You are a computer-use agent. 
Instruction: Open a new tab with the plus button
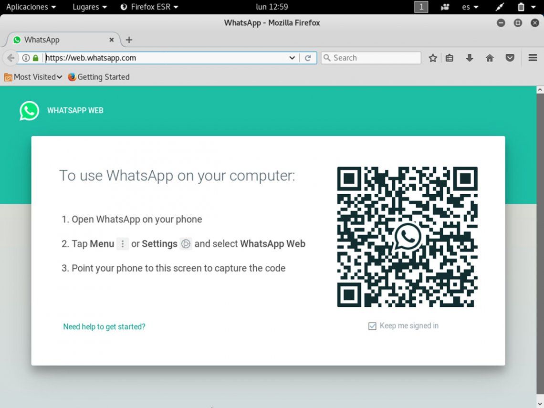129,40
